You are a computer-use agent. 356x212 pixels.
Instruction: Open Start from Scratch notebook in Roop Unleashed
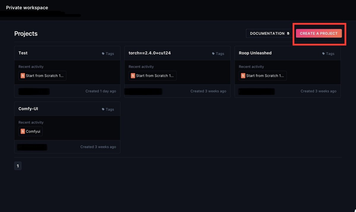(x=263, y=76)
